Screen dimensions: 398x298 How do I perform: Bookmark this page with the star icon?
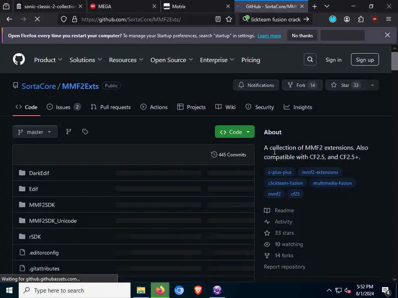pos(229,19)
